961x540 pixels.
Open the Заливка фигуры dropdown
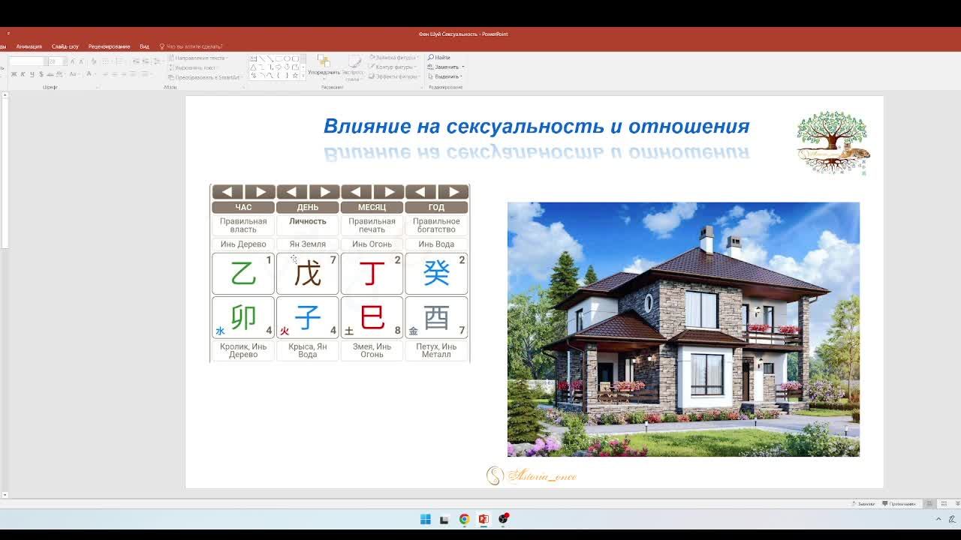pyautogui.click(x=393, y=58)
